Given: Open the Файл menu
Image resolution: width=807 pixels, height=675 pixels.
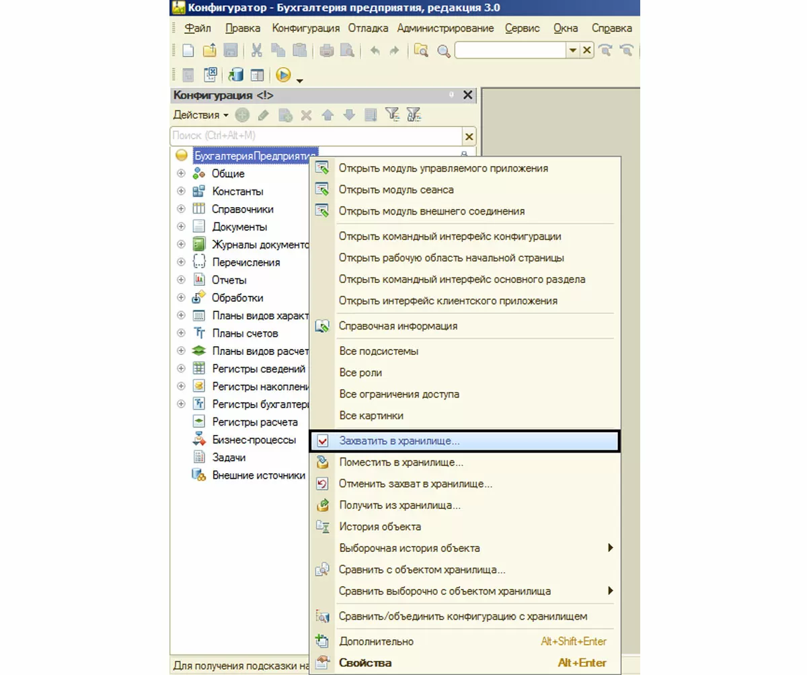Looking at the screenshot, I should (197, 28).
